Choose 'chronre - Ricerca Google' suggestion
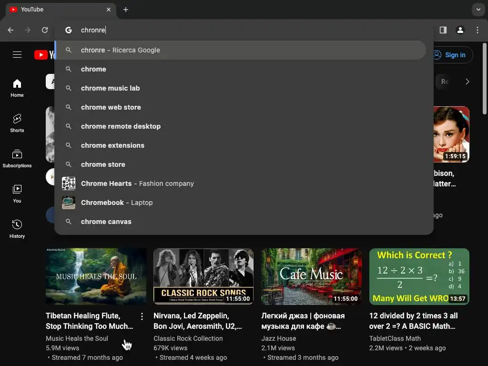 [x=240, y=50]
